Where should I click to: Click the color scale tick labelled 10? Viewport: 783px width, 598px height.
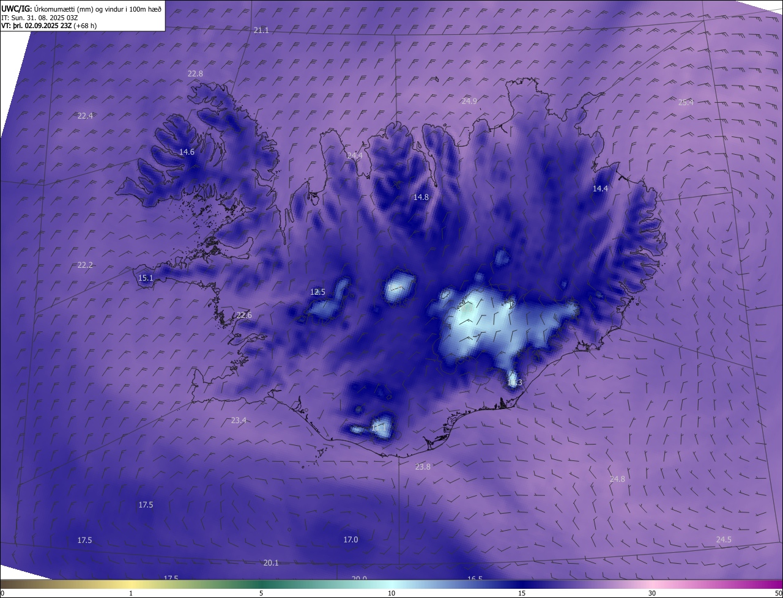click(x=391, y=593)
